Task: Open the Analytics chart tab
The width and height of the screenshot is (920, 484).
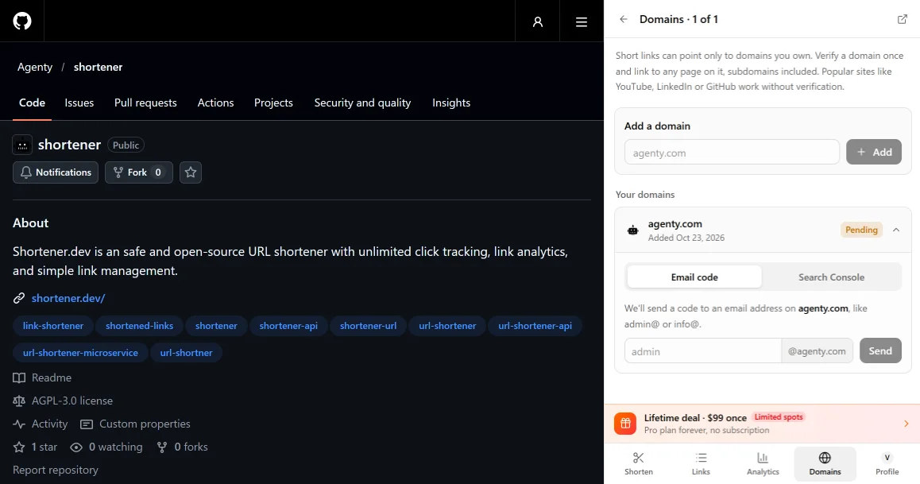Action: [763, 463]
